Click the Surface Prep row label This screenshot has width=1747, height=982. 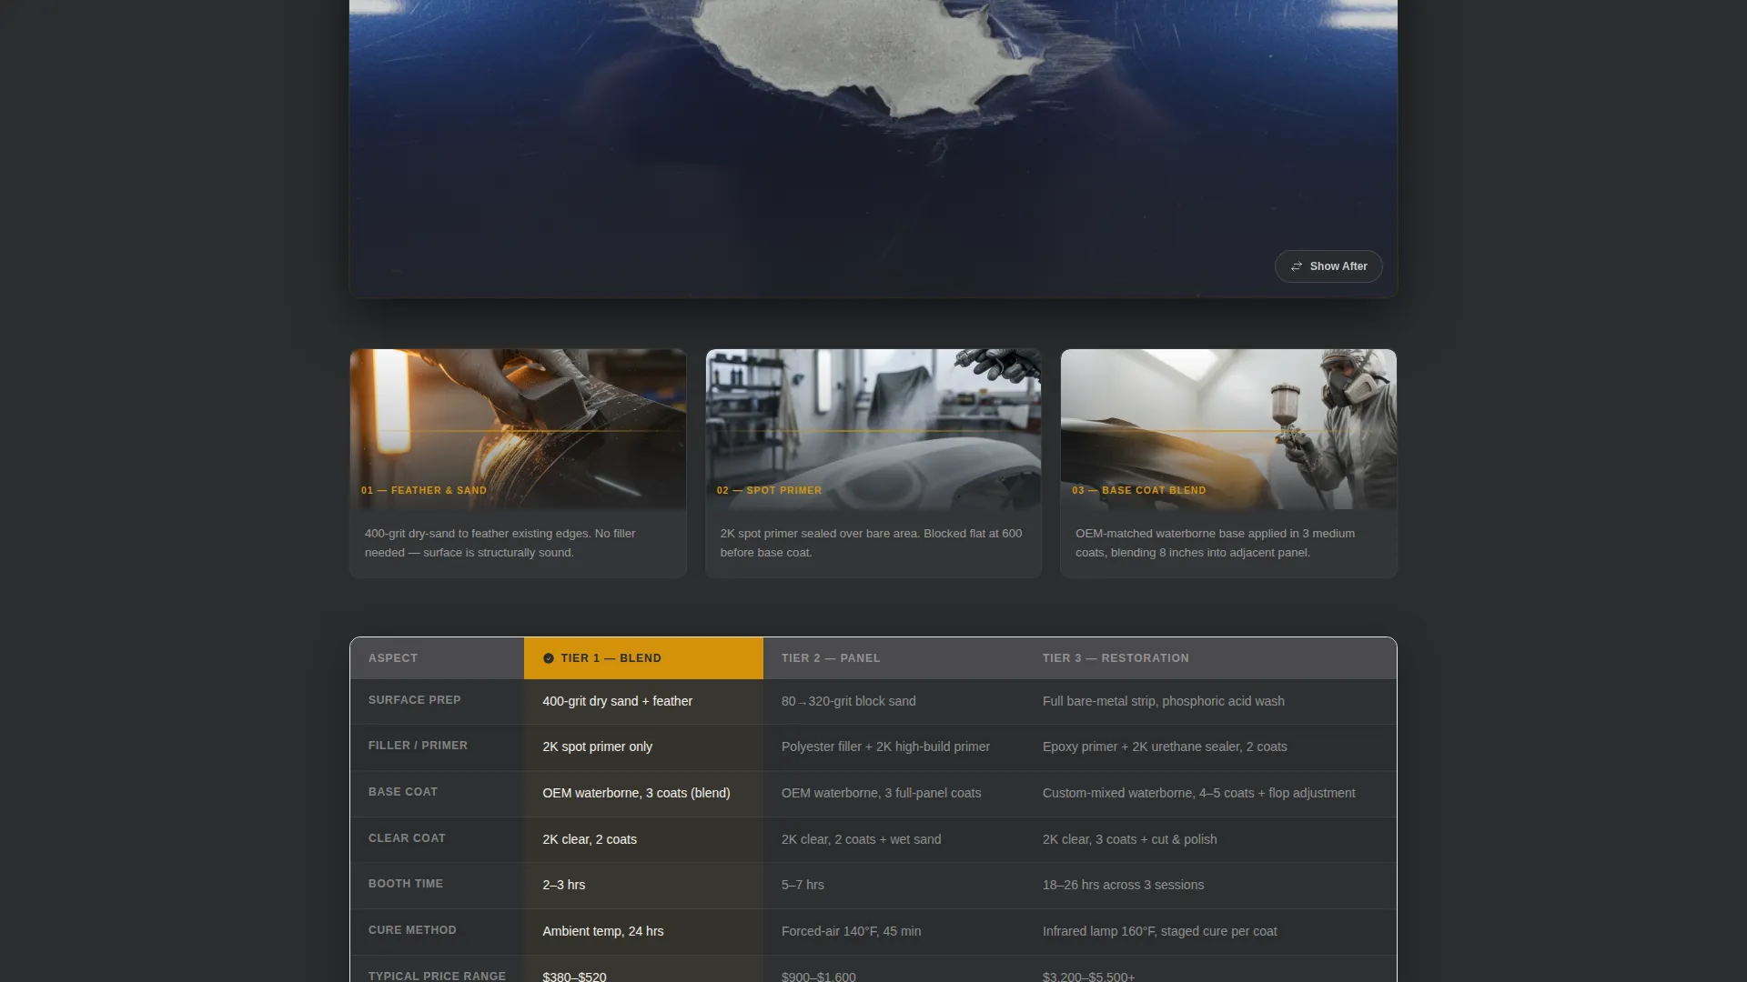[415, 700]
